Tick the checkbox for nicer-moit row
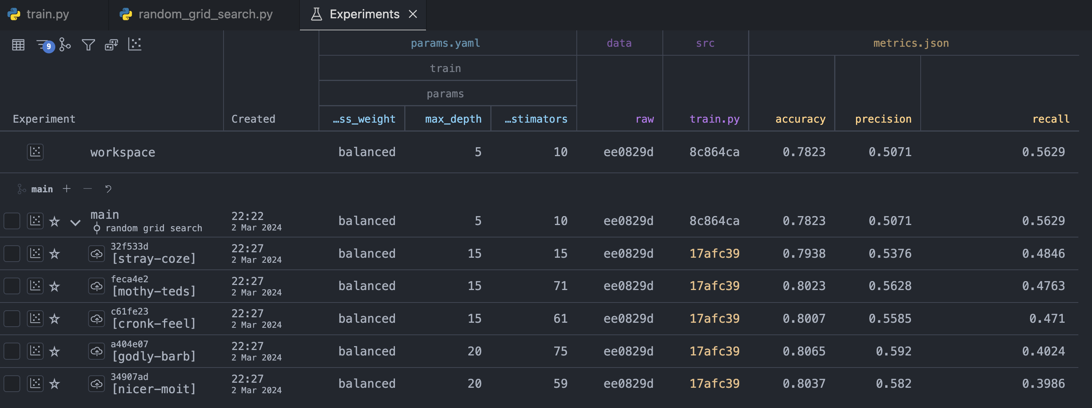This screenshot has width=1092, height=408. click(12, 383)
